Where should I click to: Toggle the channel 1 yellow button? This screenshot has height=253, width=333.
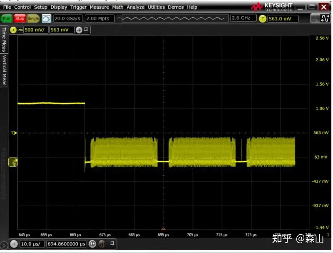(13, 30)
